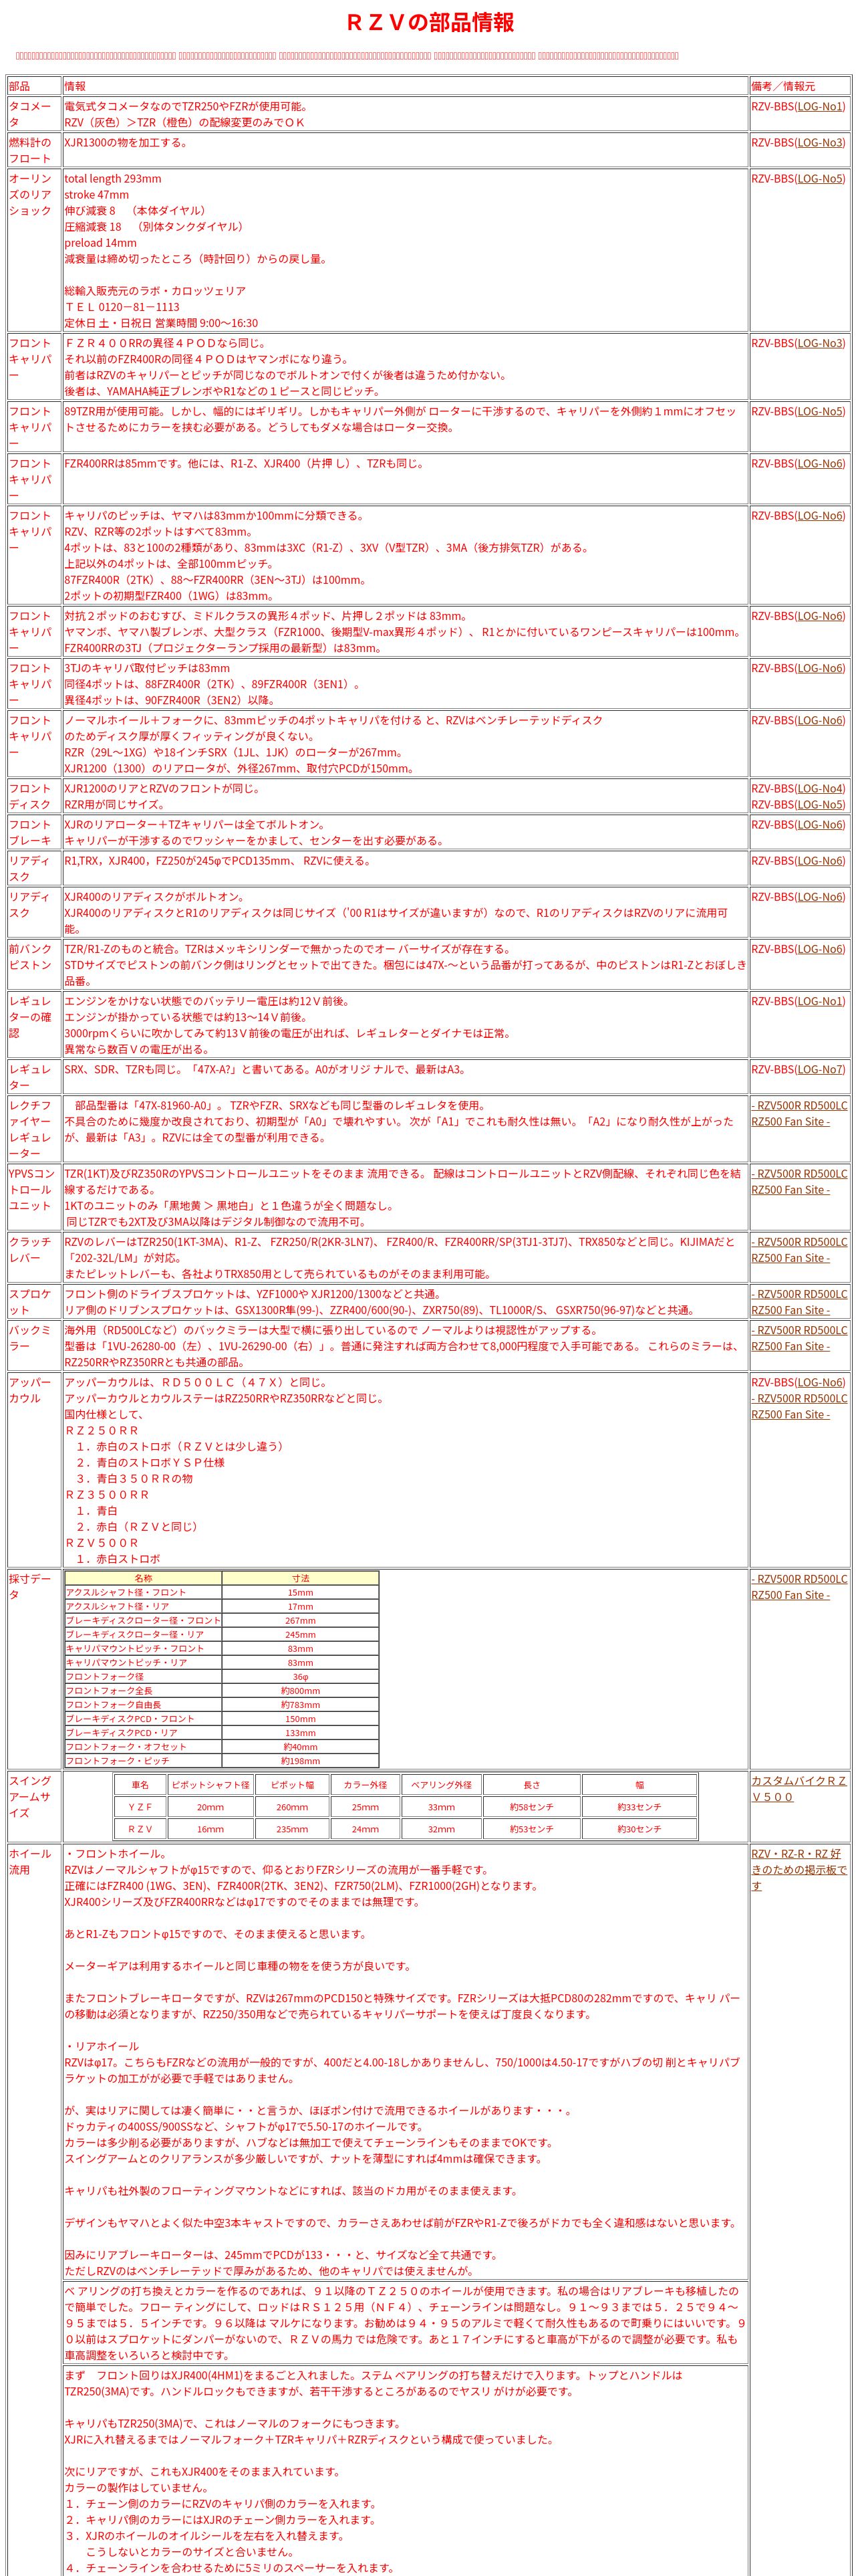This screenshot has width=858, height=2576.
Task: Click the ベアリング外径 header
Action: point(442,1784)
